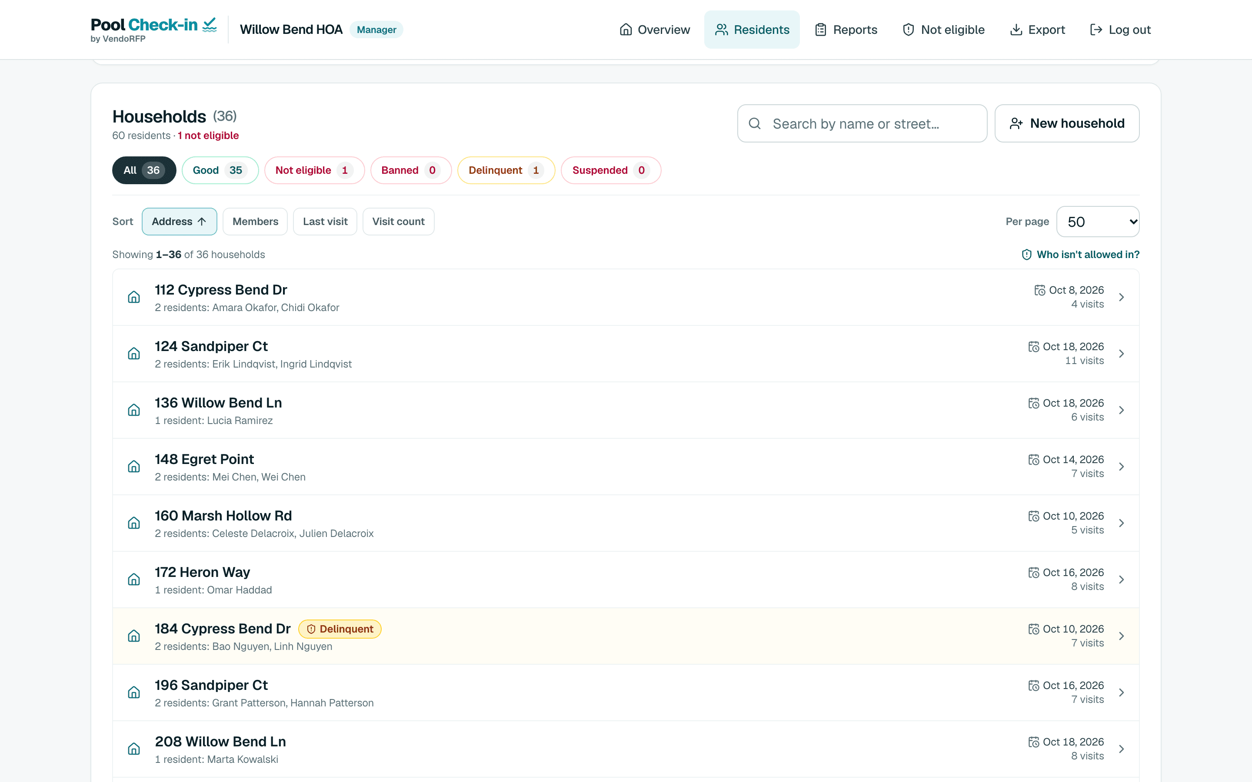Expand 184 Cypress Bend Dr via its chevron
The width and height of the screenshot is (1252, 782).
pos(1122,636)
